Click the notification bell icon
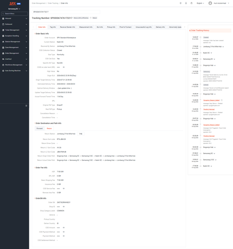 click(x=186, y=3)
